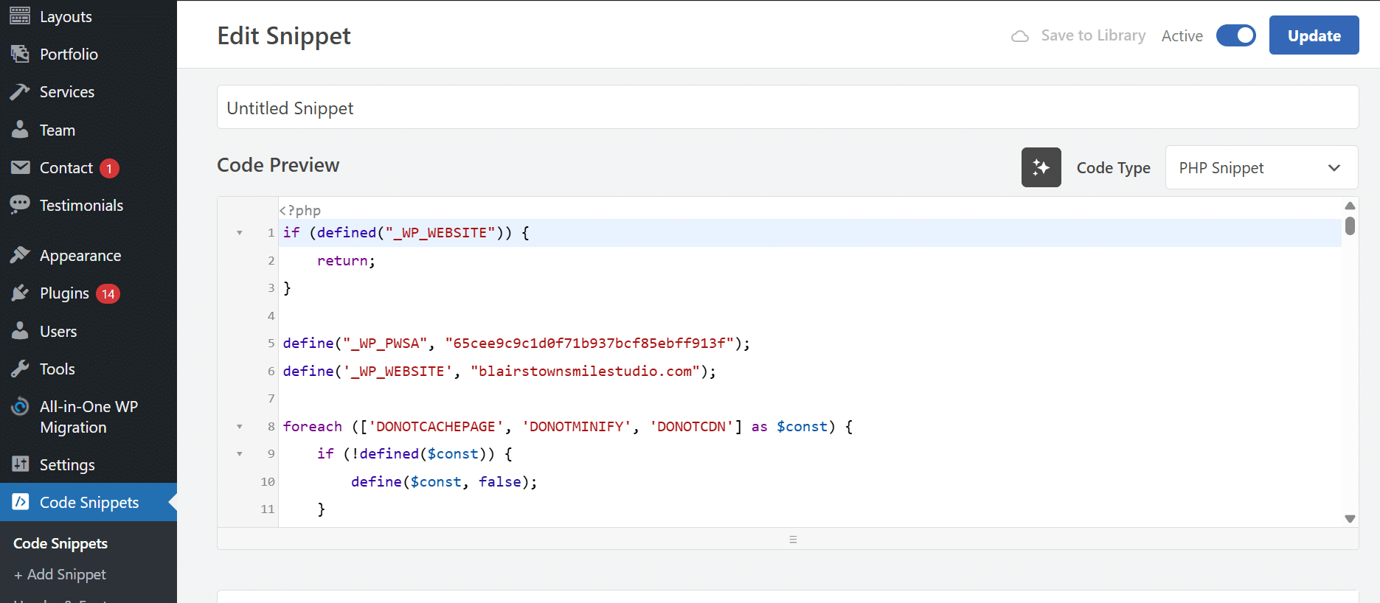Viewport: 1380px width, 603px height.
Task: Click the Appearance paintbrush icon
Action: pyautogui.click(x=20, y=255)
